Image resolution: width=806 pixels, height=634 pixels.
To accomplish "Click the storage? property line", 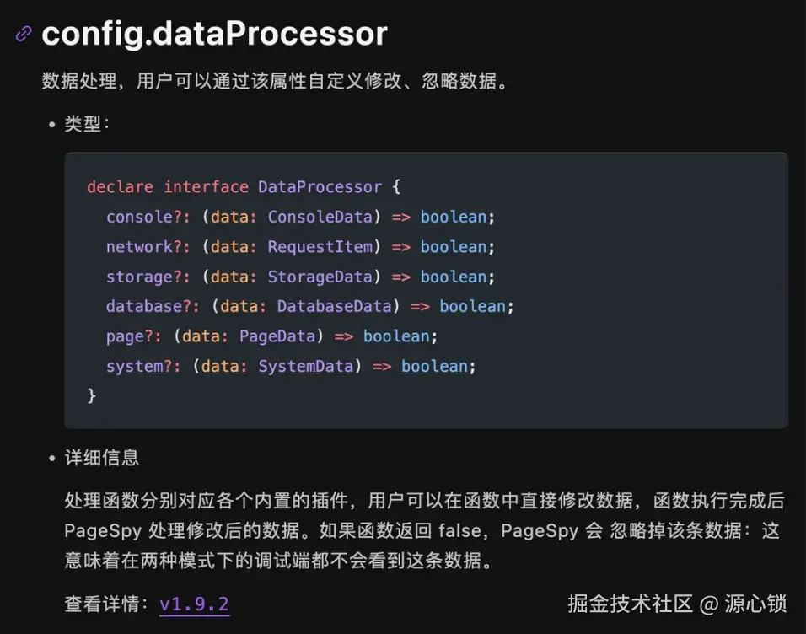I will point(143,277).
